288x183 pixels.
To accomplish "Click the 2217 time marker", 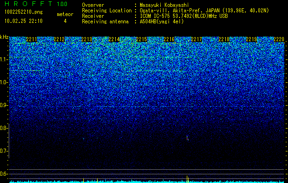I will [196, 39].
